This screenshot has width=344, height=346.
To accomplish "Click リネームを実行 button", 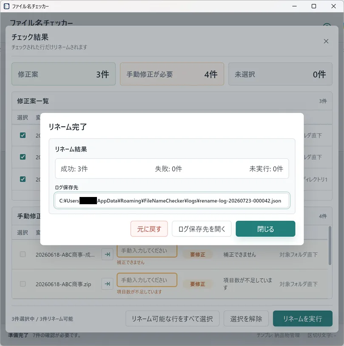I will (302, 318).
